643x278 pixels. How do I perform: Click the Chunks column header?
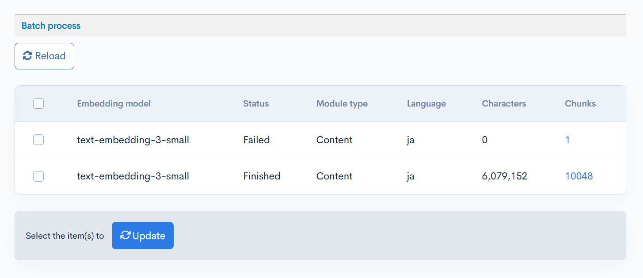(x=580, y=103)
